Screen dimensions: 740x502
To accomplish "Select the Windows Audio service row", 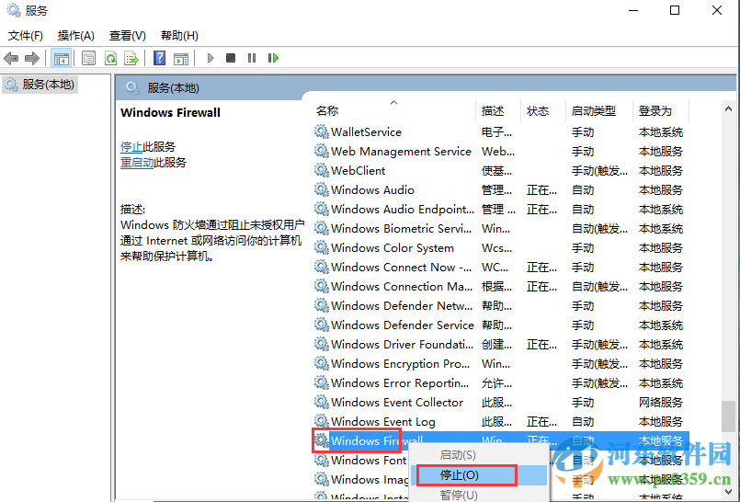I will (x=500, y=190).
